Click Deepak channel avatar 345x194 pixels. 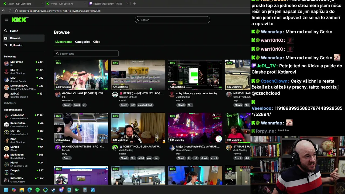[6, 172]
